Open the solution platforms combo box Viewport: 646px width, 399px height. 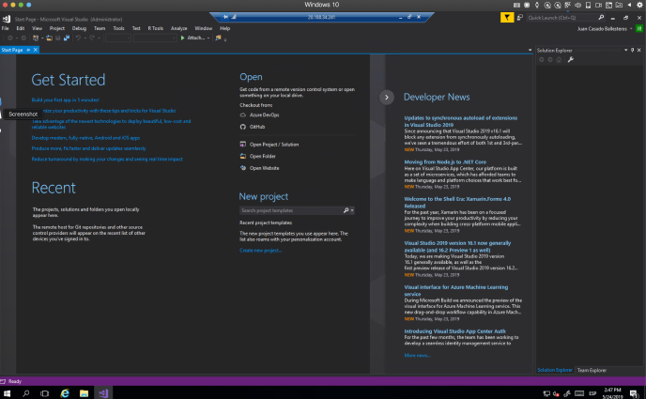[x=155, y=38]
